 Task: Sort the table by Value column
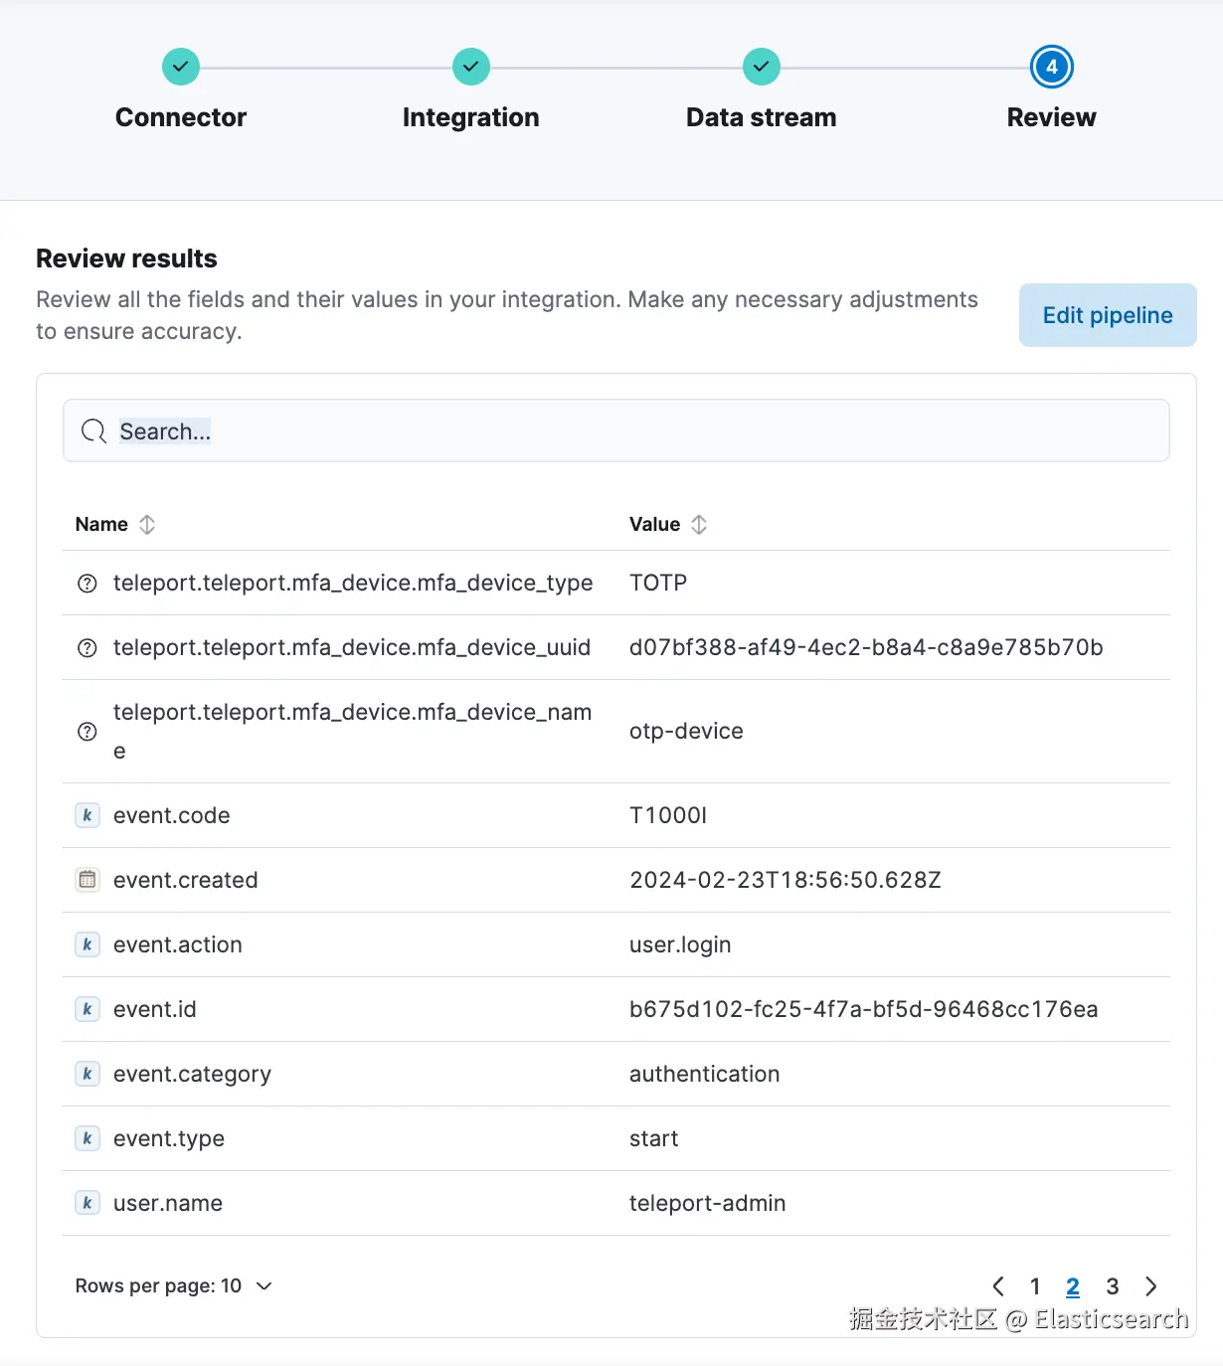699,524
